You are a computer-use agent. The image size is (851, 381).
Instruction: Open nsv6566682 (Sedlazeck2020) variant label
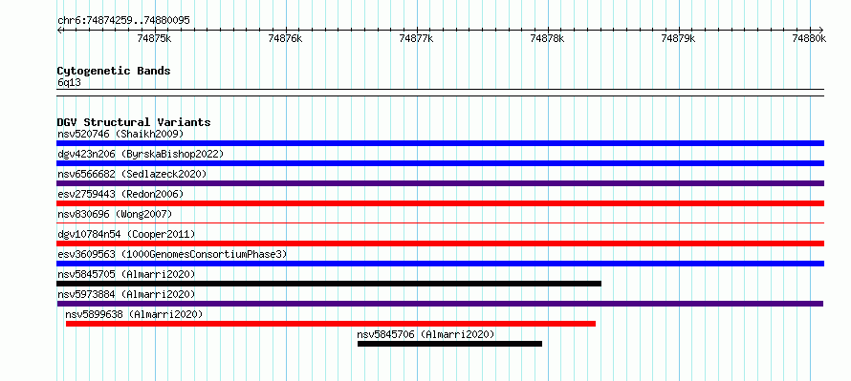pos(132,174)
